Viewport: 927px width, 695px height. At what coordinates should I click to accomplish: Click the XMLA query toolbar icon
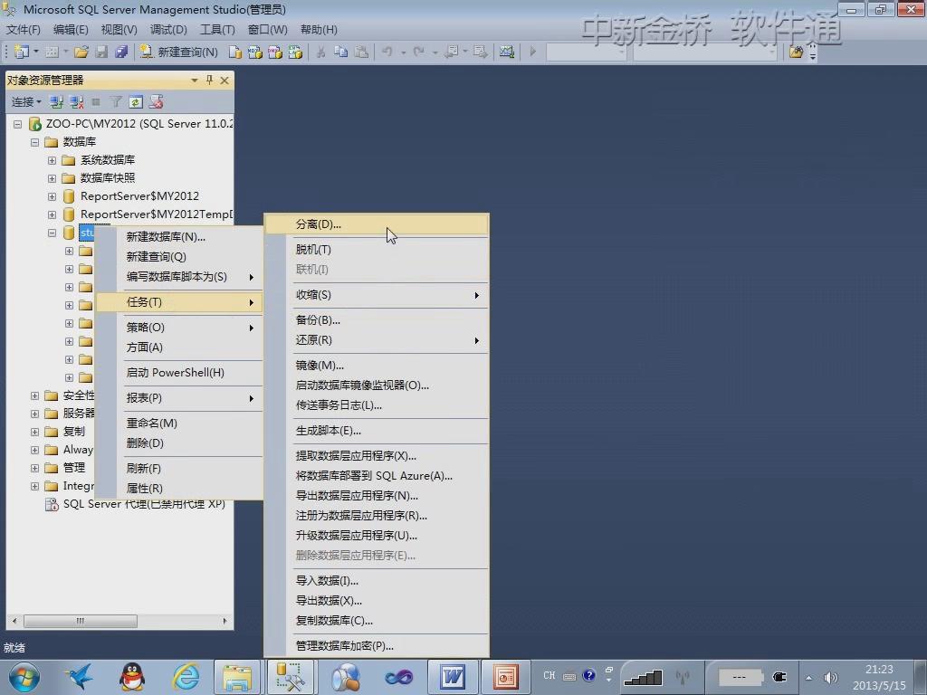click(x=295, y=52)
